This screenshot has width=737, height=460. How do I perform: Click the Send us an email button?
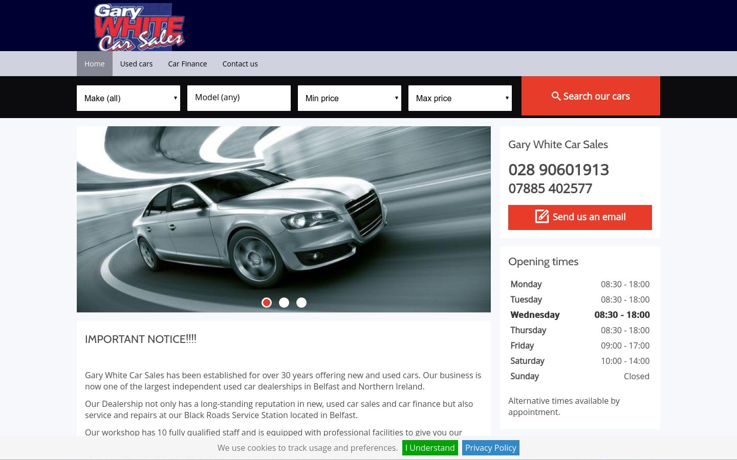click(x=580, y=217)
